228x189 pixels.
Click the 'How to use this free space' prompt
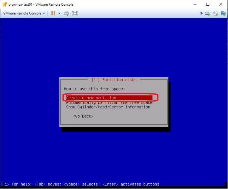click(x=94, y=89)
